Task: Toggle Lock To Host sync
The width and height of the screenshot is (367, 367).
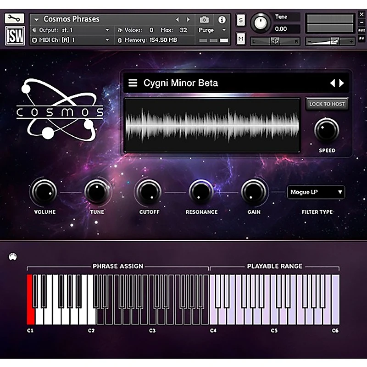Action: coord(327,104)
